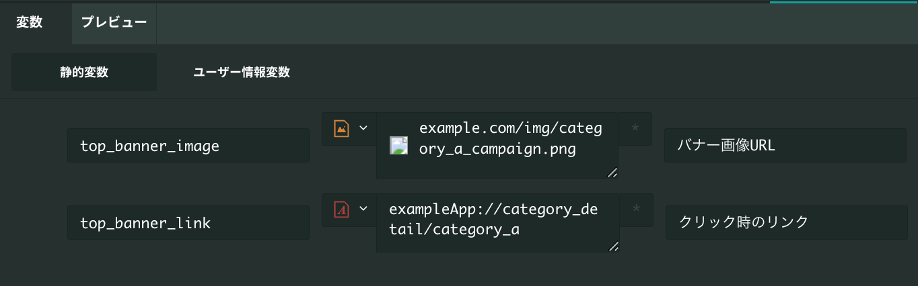Switch to the 変数 tab
The height and width of the screenshot is (286, 918).
(30, 22)
